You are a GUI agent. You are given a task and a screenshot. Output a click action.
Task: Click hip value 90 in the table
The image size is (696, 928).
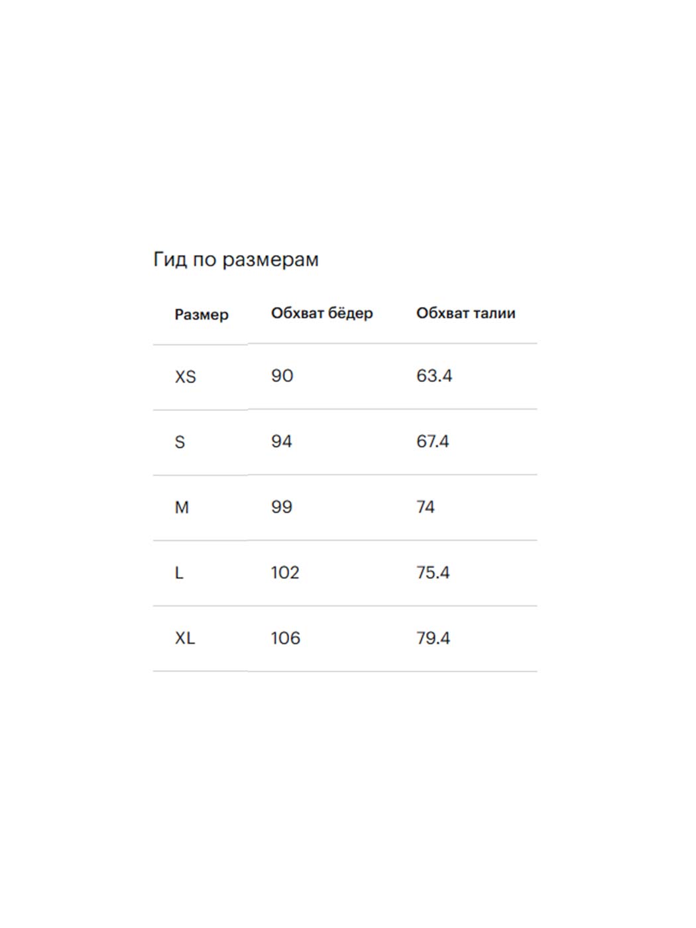[282, 376]
